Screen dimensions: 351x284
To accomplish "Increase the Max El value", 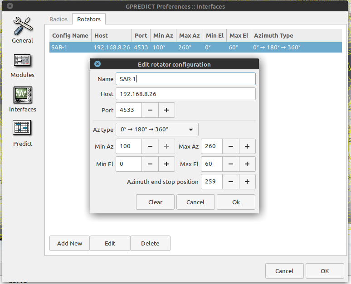I will (x=247, y=164).
